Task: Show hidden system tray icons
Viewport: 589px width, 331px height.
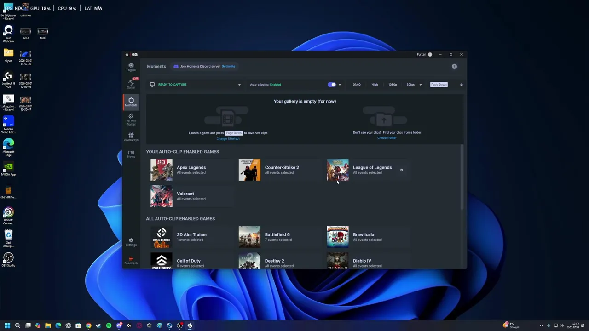Action: (x=541, y=325)
